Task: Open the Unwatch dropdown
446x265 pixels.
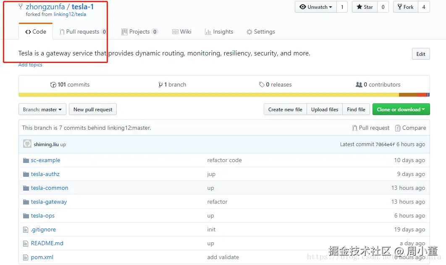Action: click(316, 7)
